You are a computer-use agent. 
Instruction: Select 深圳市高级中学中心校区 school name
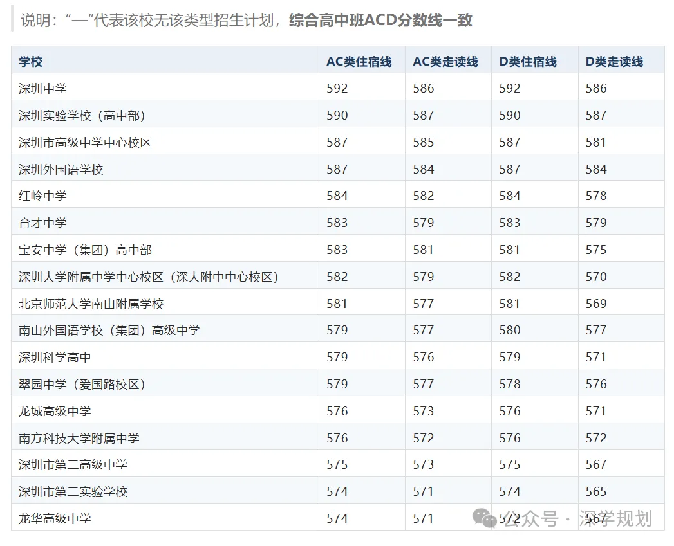(85, 143)
